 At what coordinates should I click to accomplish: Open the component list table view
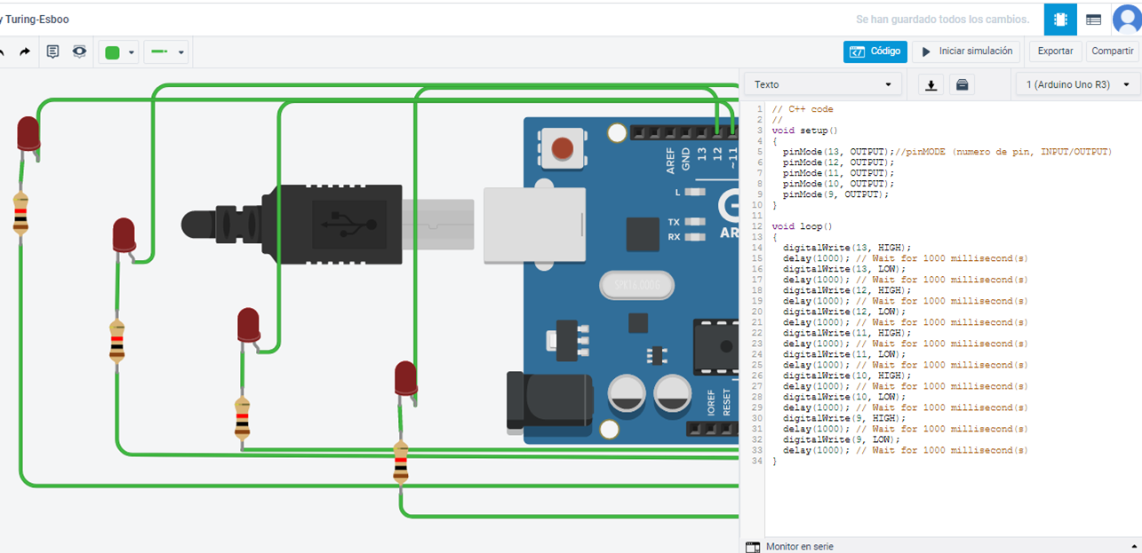coord(1093,19)
